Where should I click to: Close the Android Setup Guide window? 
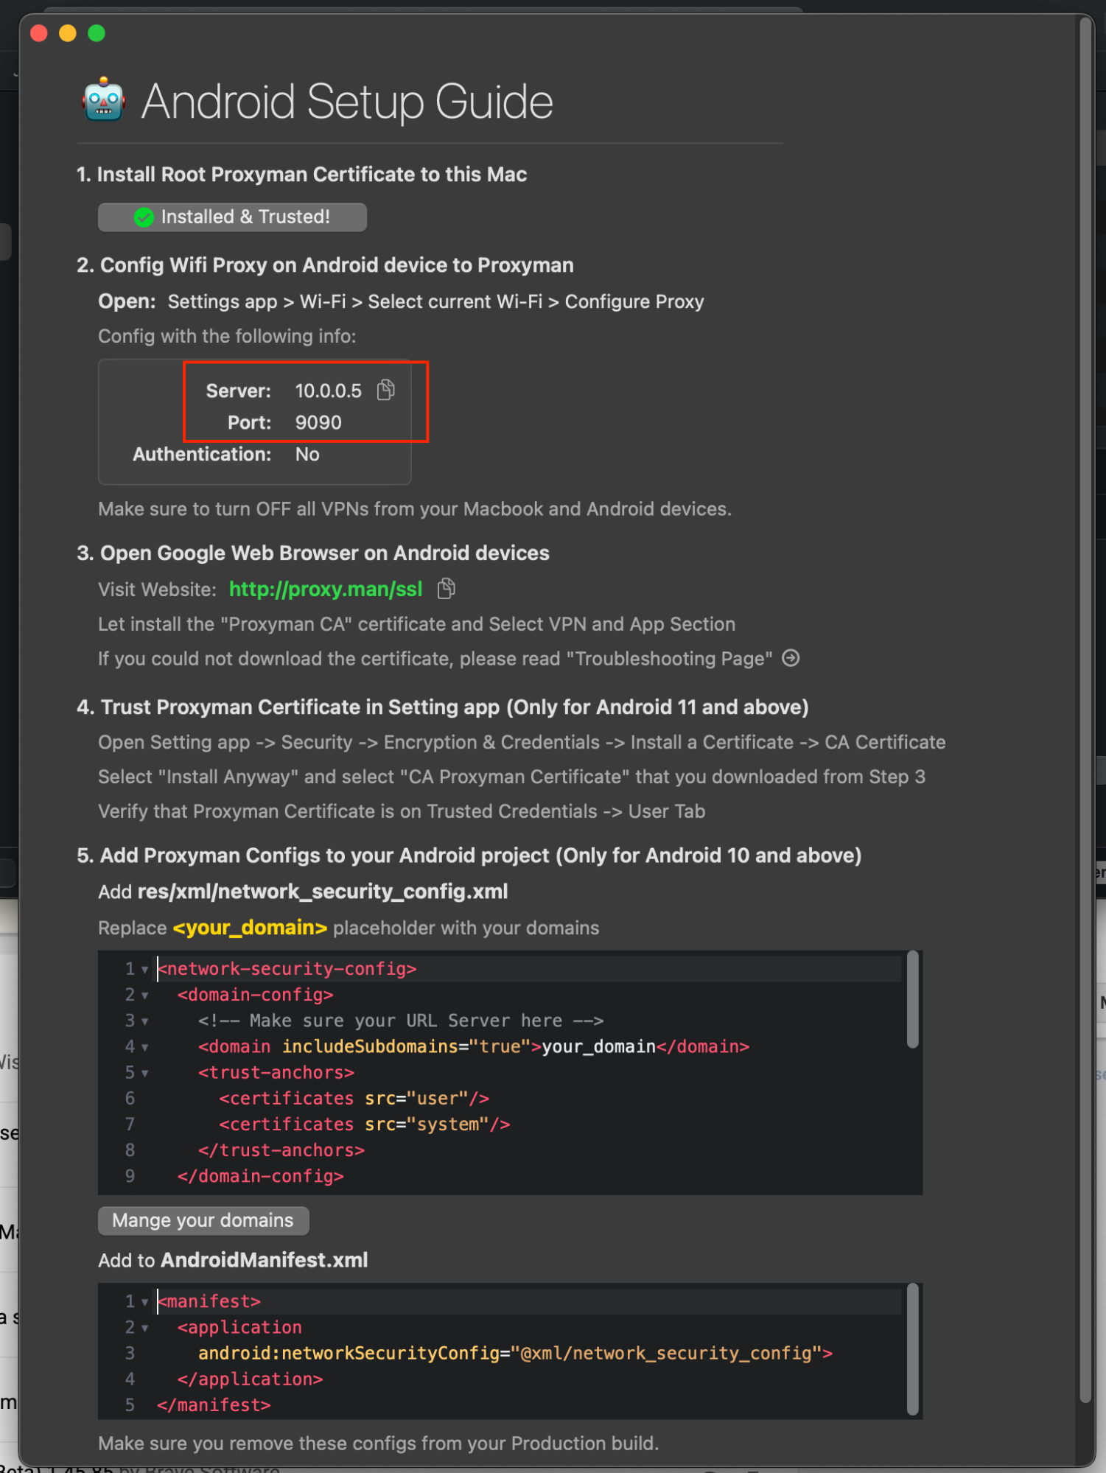pyautogui.click(x=39, y=33)
